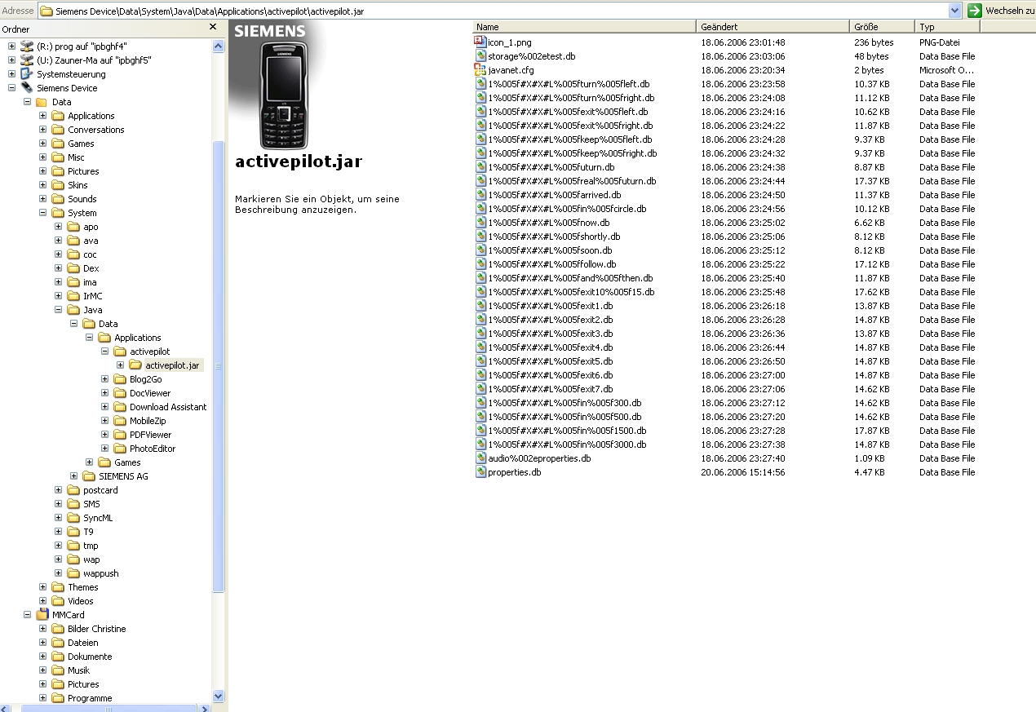Viewport: 1036px width, 712px height.
Task: Select file 1%005f#X#X#L%005fturn%005fleft.db
Action: 569,84
